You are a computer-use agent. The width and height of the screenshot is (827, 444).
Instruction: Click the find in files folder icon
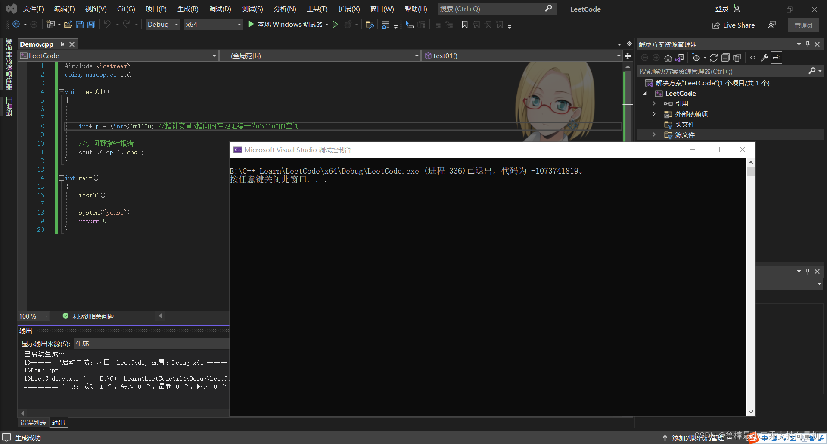tap(370, 25)
